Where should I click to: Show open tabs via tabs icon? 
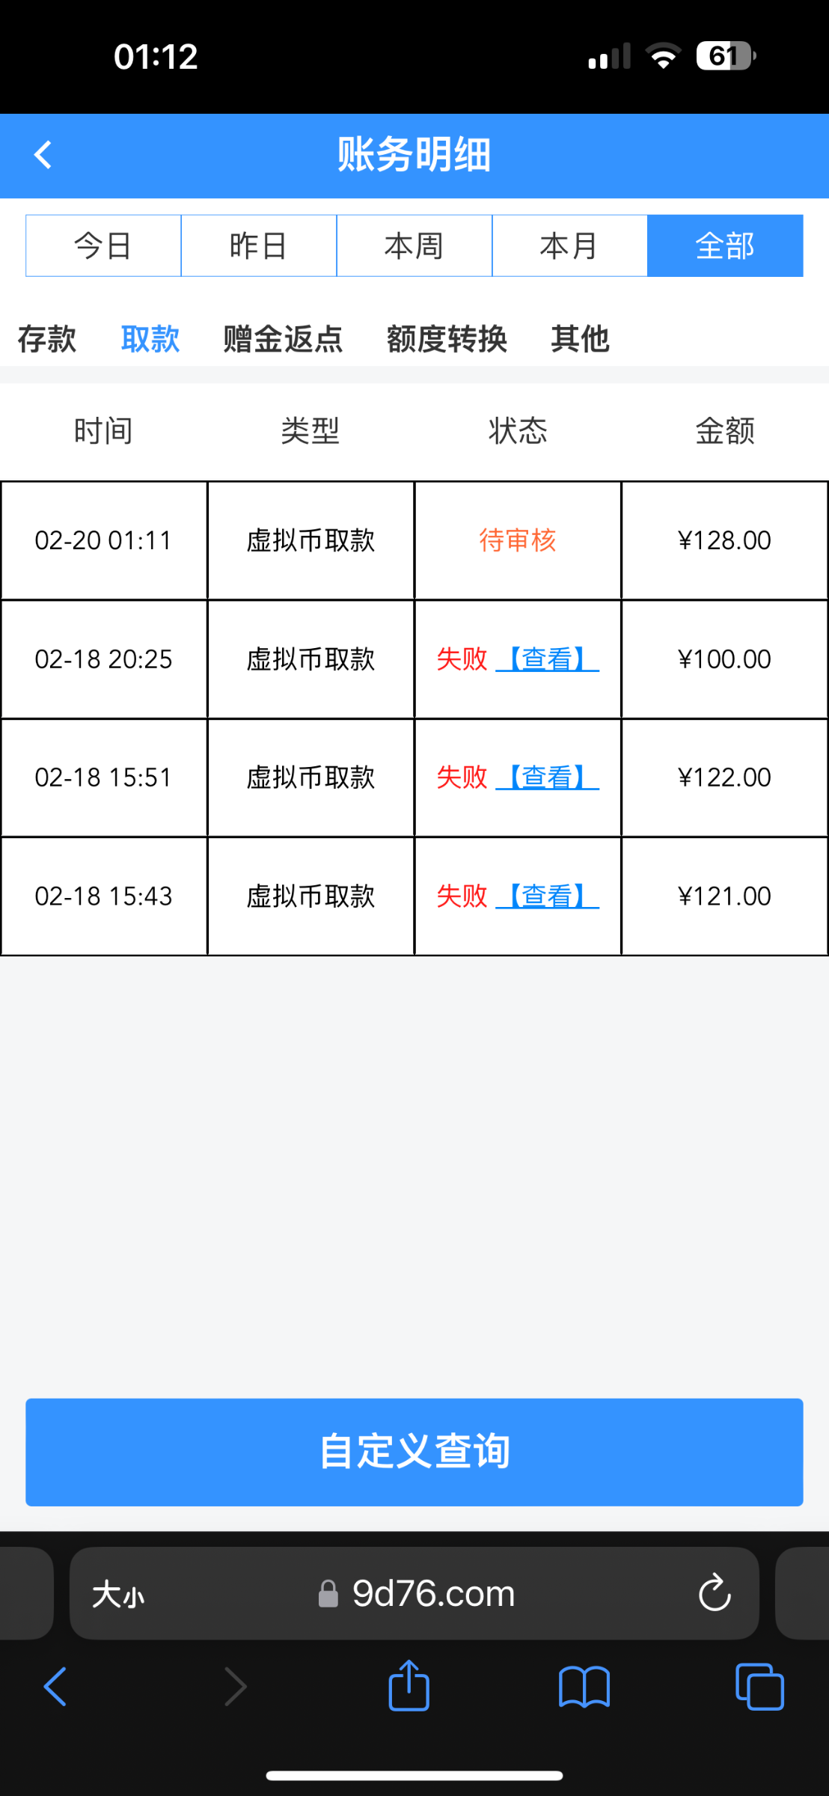pos(759,1687)
